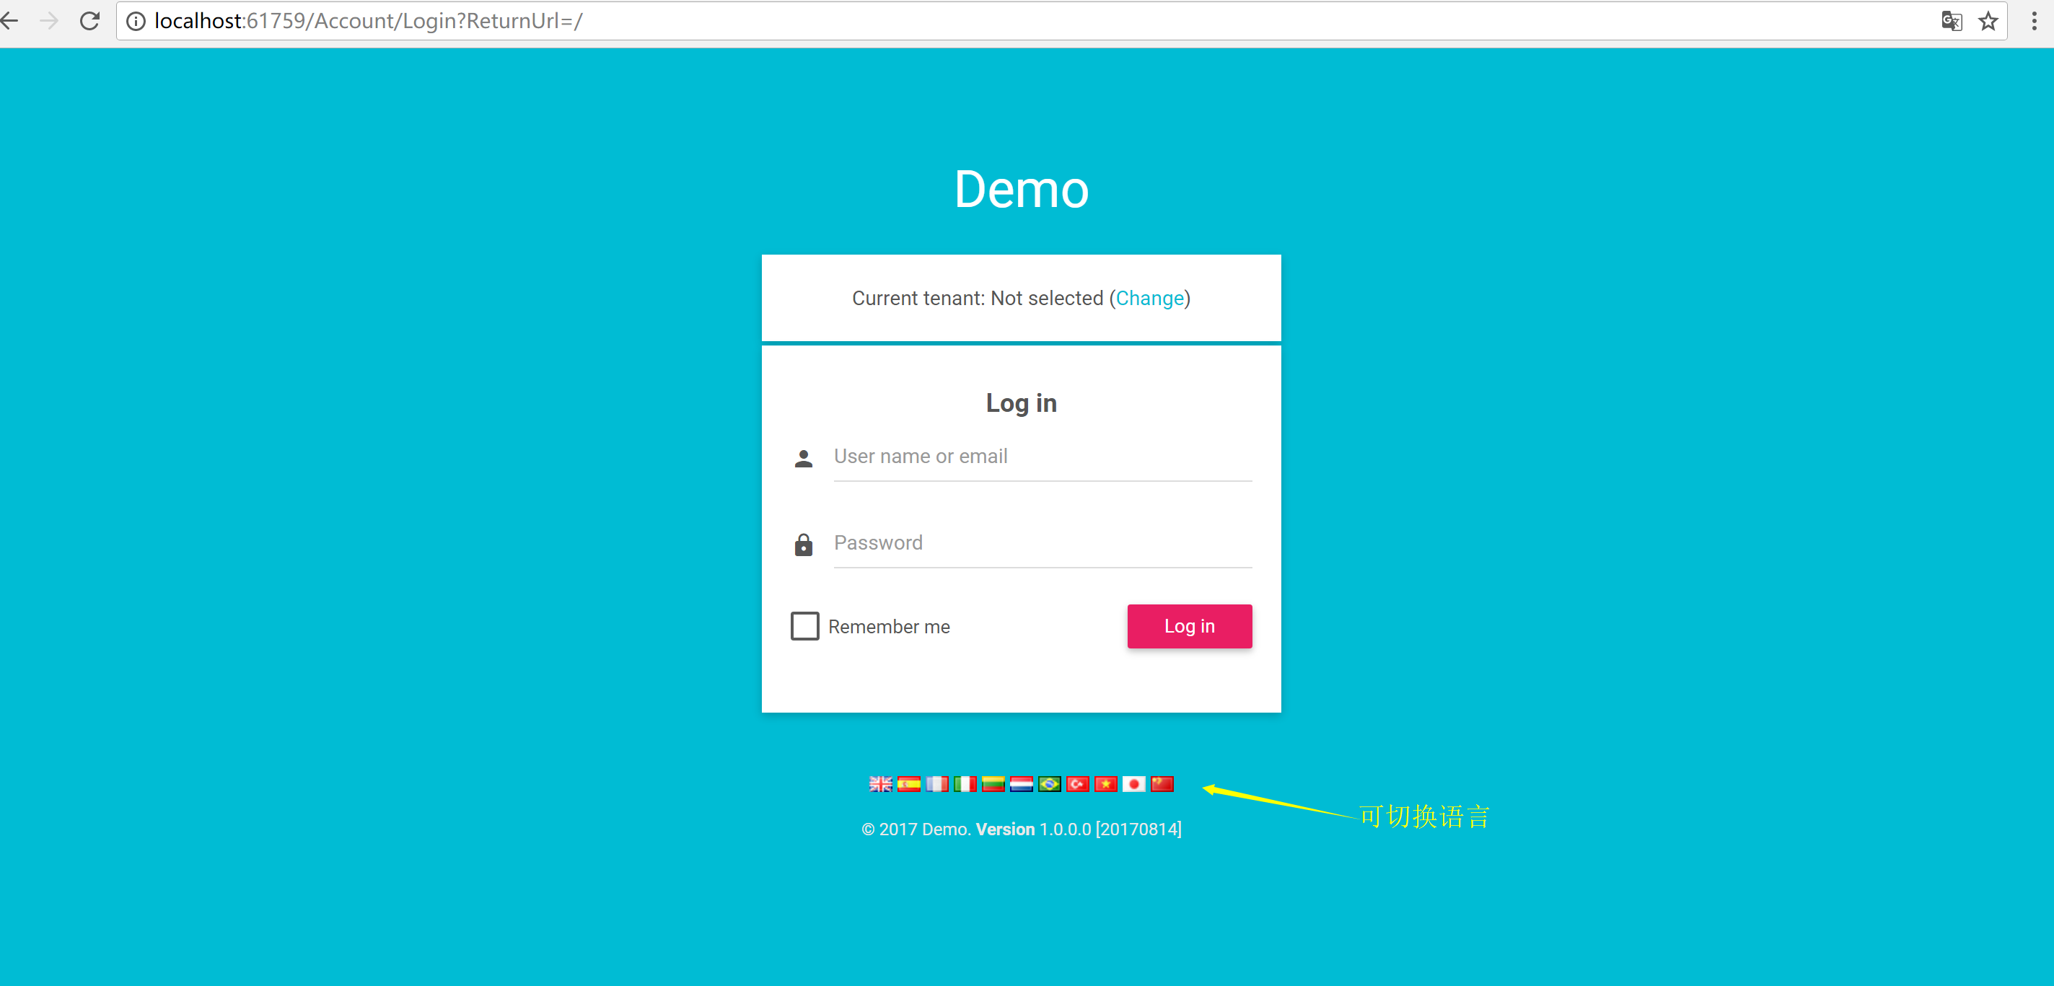This screenshot has width=2054, height=986.
Task: Open the browser three-dot menu
Action: click(x=2034, y=21)
